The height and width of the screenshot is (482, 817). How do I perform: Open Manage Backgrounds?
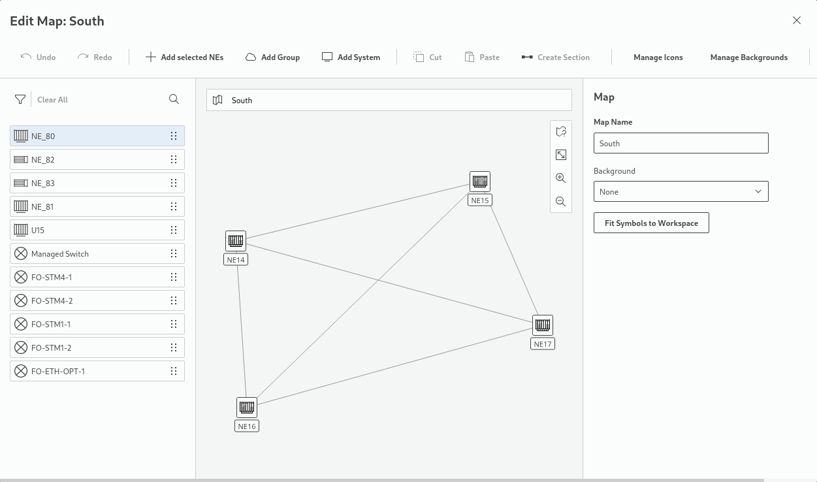pos(748,57)
